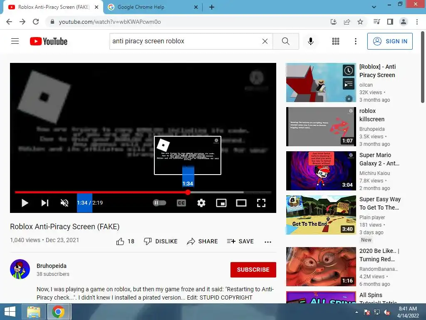Open the Bruhopeida channel name link

pyautogui.click(x=52, y=266)
